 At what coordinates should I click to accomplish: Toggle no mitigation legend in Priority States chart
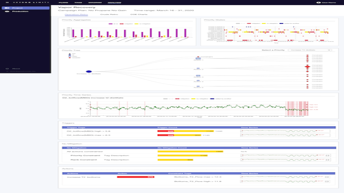(269, 23)
